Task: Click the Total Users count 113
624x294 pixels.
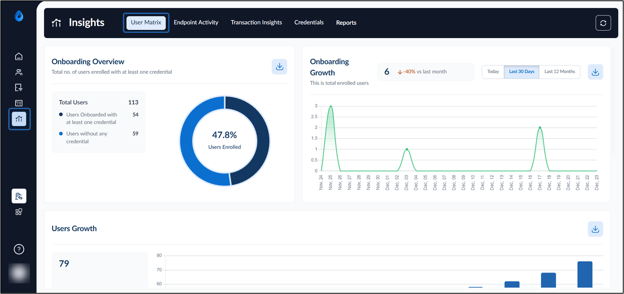Action: (133, 102)
